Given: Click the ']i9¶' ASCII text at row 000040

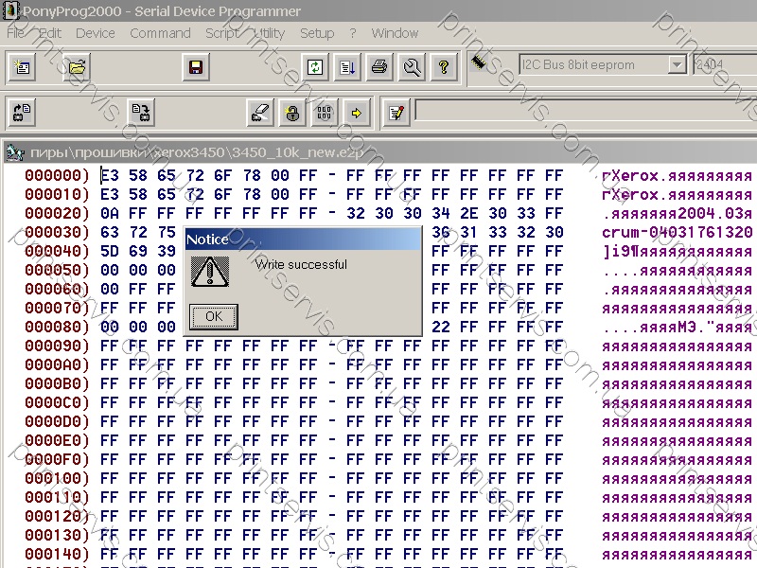Looking at the screenshot, I should point(621,251).
